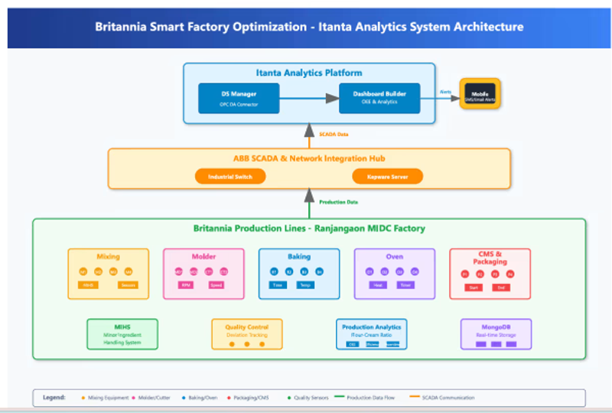Click the Quality Sensors legend dot

[x=289, y=398]
